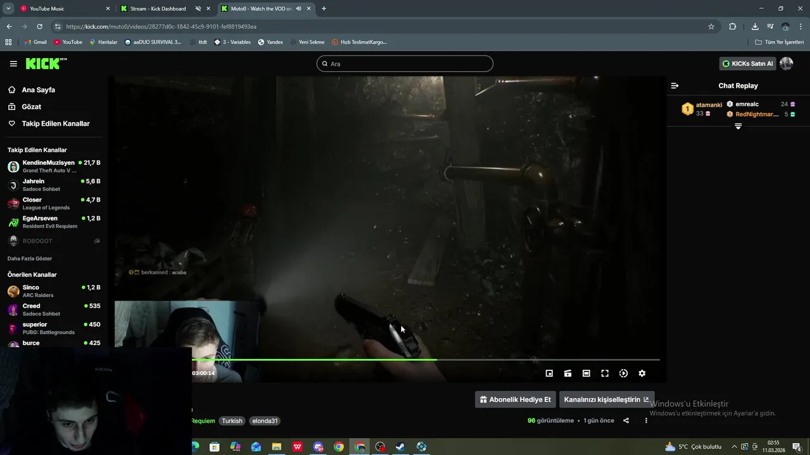This screenshot has width=810, height=455.
Task: Open Yandex bookmark
Action: 270,42
